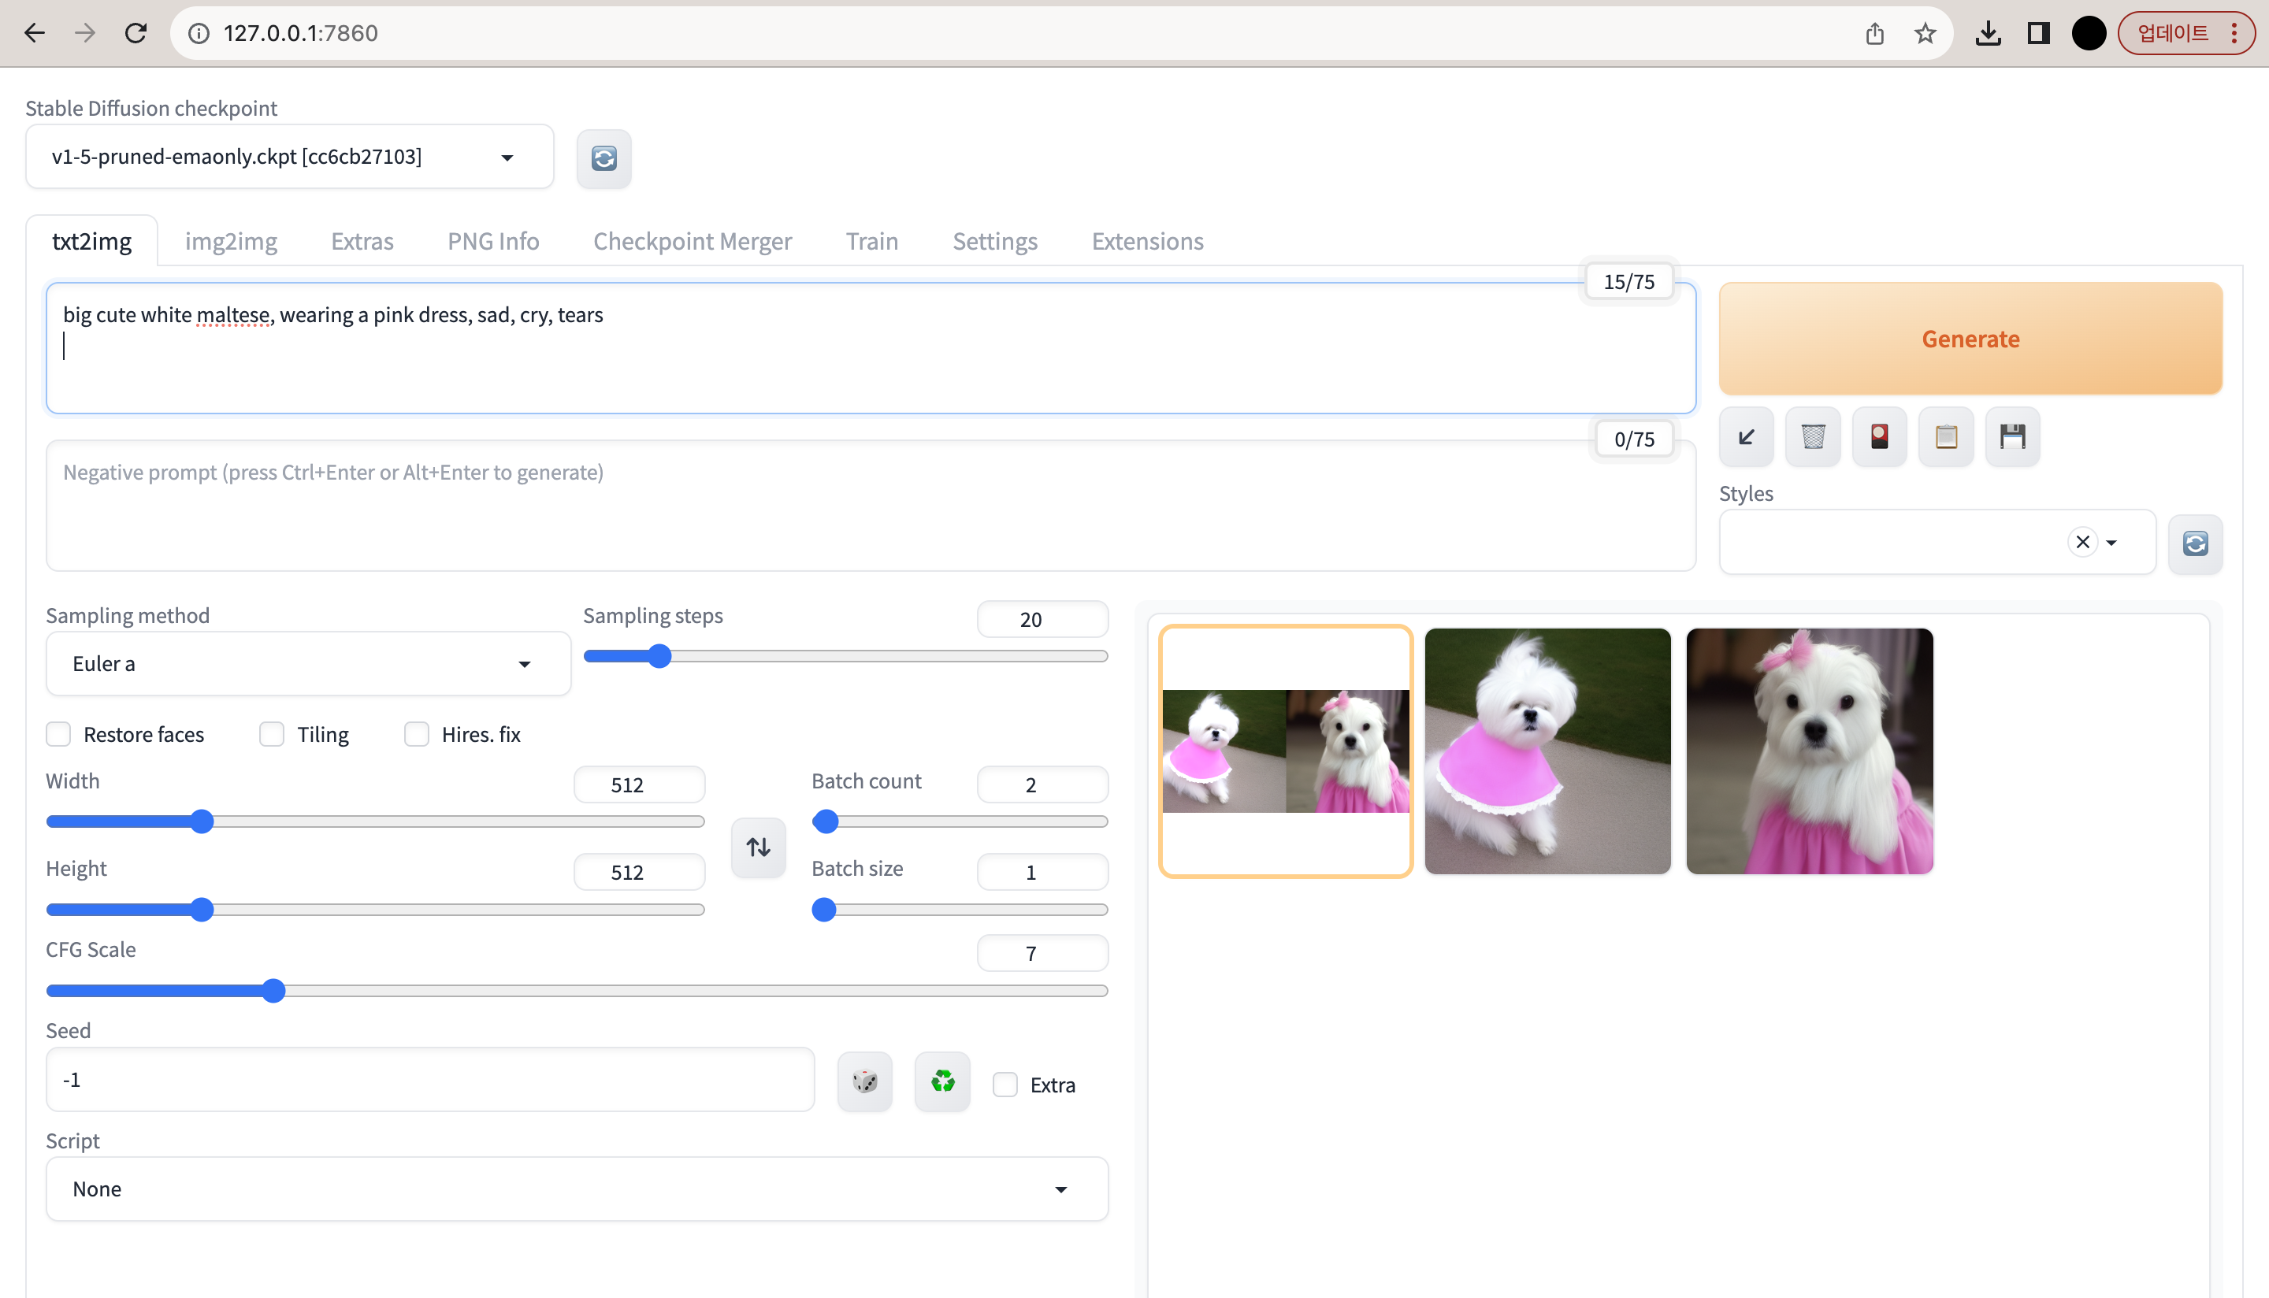
Task: Click the dice icon to randomize seed
Action: point(864,1081)
